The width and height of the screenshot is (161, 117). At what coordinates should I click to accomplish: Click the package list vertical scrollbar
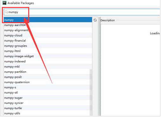click(91, 92)
